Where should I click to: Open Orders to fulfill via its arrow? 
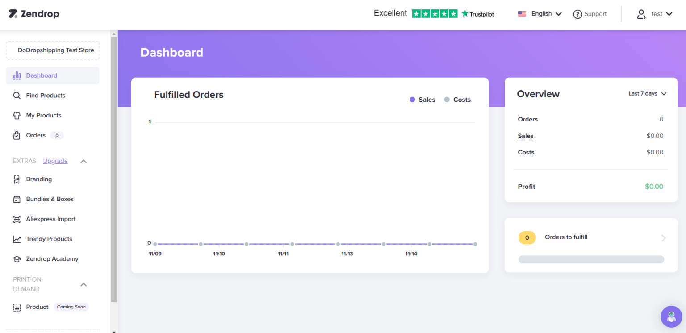click(x=663, y=238)
